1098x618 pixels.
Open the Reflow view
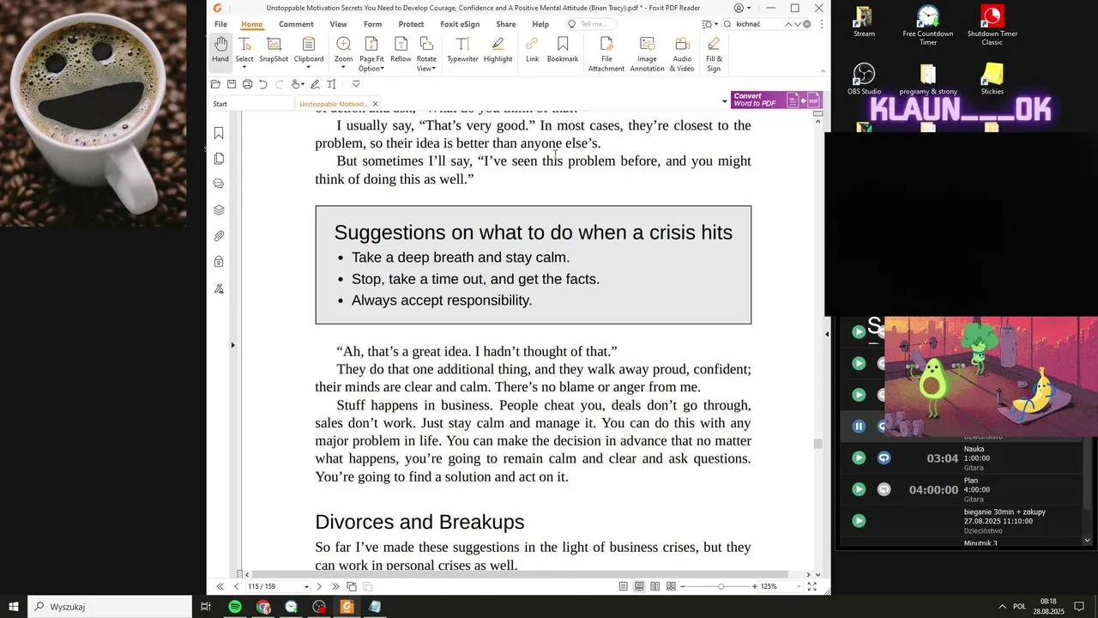401,50
